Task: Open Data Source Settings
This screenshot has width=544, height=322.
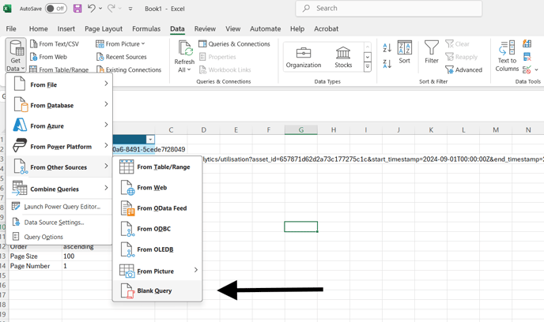Action: (54, 223)
